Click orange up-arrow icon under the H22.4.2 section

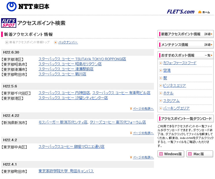[x=131, y=158]
